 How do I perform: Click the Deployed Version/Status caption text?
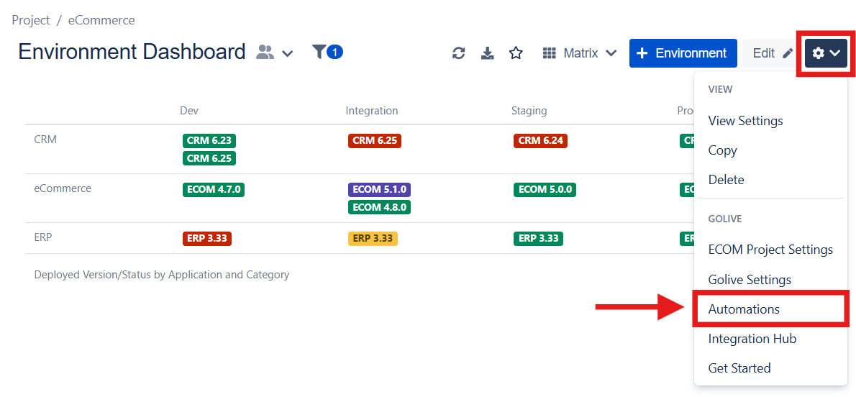pyautogui.click(x=162, y=275)
